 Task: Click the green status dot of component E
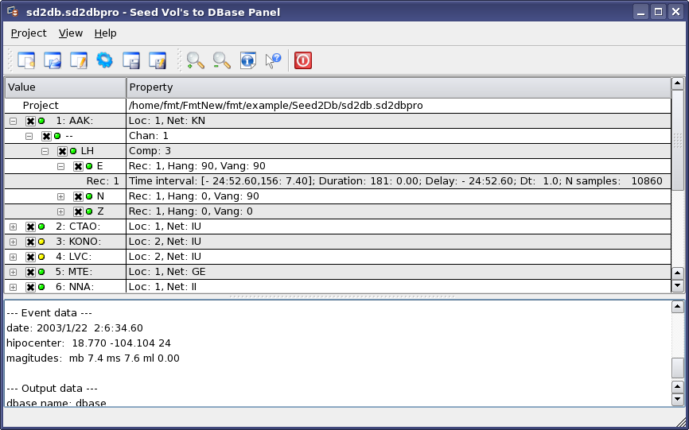(89, 166)
